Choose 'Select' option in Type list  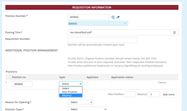click(x=71, y=88)
